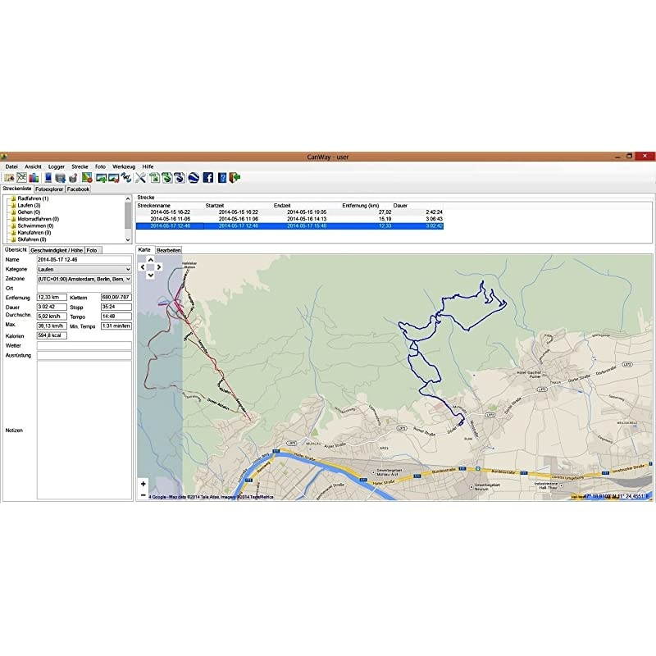Zoom in the map with plus button
The height and width of the screenshot is (656, 656).
pos(143,484)
